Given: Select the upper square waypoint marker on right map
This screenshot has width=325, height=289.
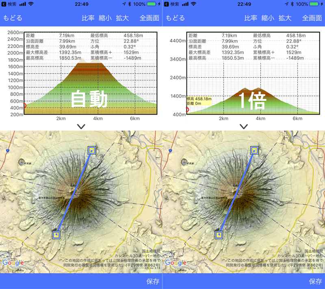Looking at the screenshot, I should (x=255, y=150).
